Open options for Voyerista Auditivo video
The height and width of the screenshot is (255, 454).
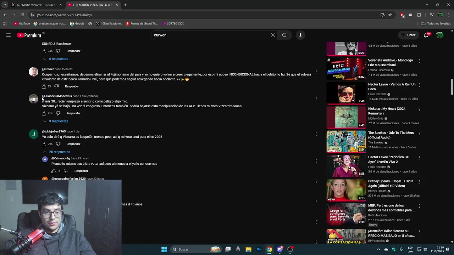pos(420,61)
